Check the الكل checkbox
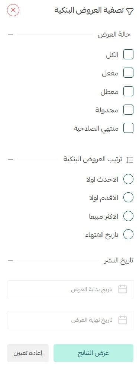 pyautogui.click(x=128, y=55)
